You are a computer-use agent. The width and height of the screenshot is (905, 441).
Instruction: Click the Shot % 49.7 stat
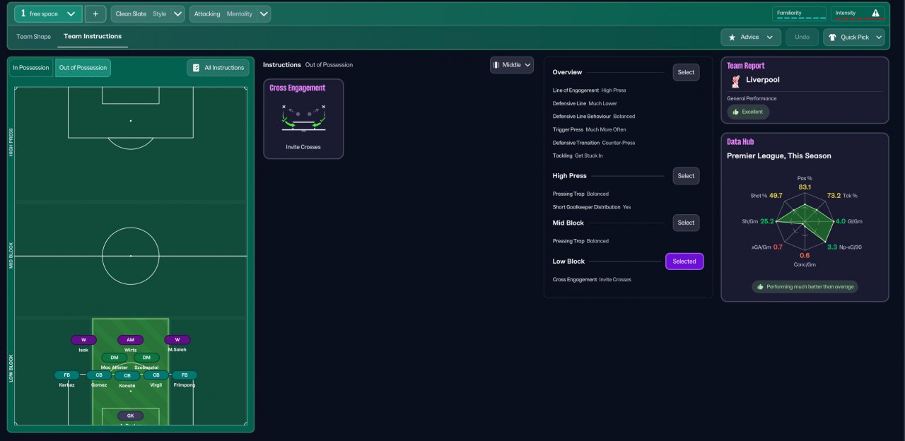coord(766,195)
